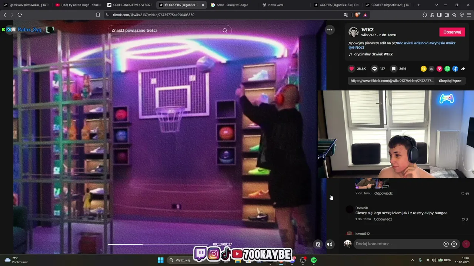
Task: Open the #dzinold hashtag link
Action: coord(421,43)
